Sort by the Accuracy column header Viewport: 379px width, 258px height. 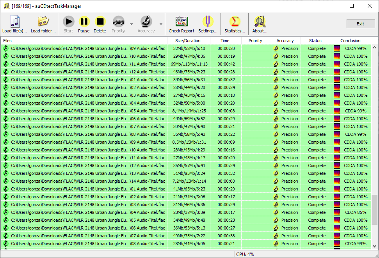(286, 41)
